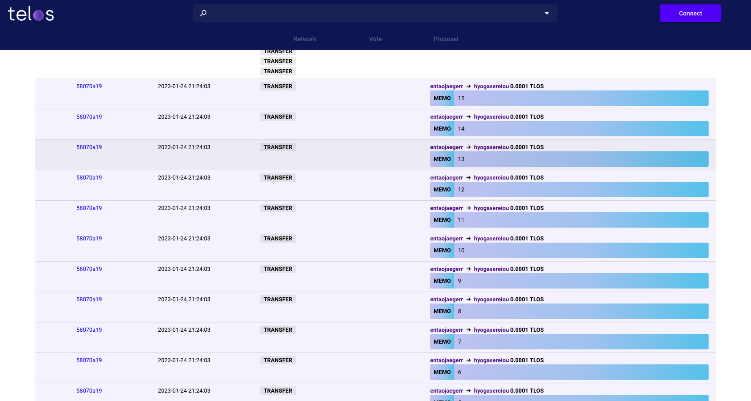This screenshot has height=401, width=751.
Task: Expand the transaction row showing memo 8
Action: coord(353,307)
